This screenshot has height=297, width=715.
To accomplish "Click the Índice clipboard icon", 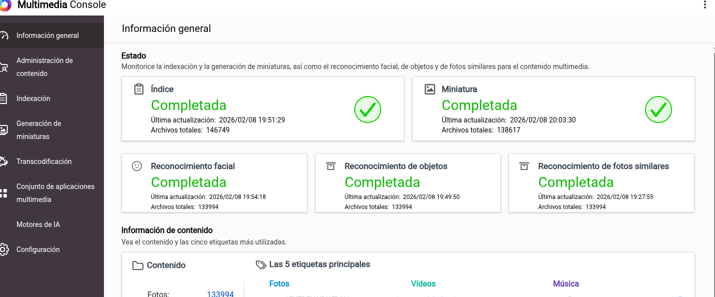I will click(x=139, y=89).
